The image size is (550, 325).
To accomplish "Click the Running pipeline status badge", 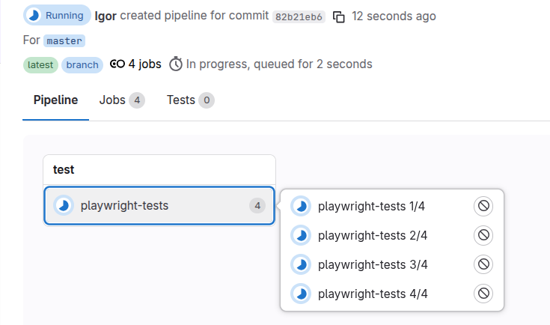I will click(57, 16).
